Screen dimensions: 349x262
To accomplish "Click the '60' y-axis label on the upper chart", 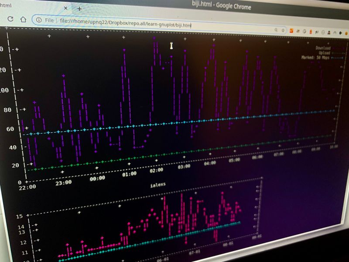I will click(x=10, y=129).
